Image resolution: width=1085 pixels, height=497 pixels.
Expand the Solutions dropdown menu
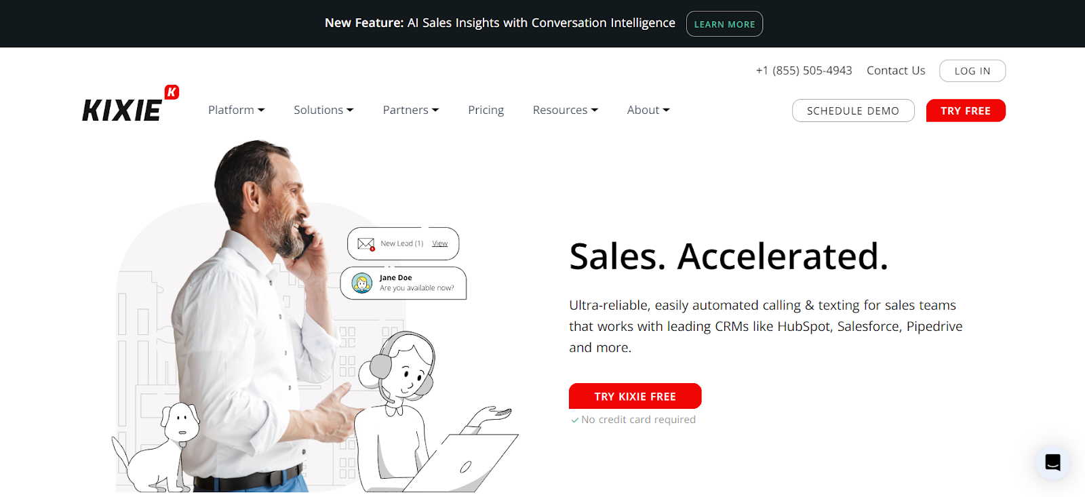(323, 110)
